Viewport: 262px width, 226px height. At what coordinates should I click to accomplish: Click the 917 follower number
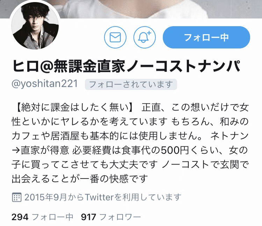point(89,217)
